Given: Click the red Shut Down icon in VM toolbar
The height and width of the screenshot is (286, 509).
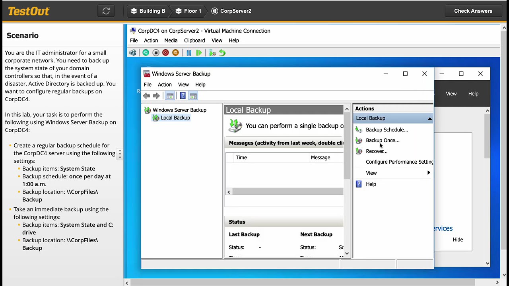Looking at the screenshot, I should pos(165,53).
